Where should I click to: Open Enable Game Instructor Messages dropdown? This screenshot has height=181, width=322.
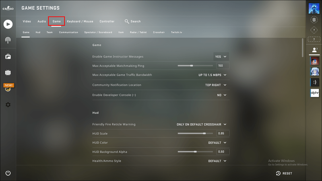pos(221,57)
